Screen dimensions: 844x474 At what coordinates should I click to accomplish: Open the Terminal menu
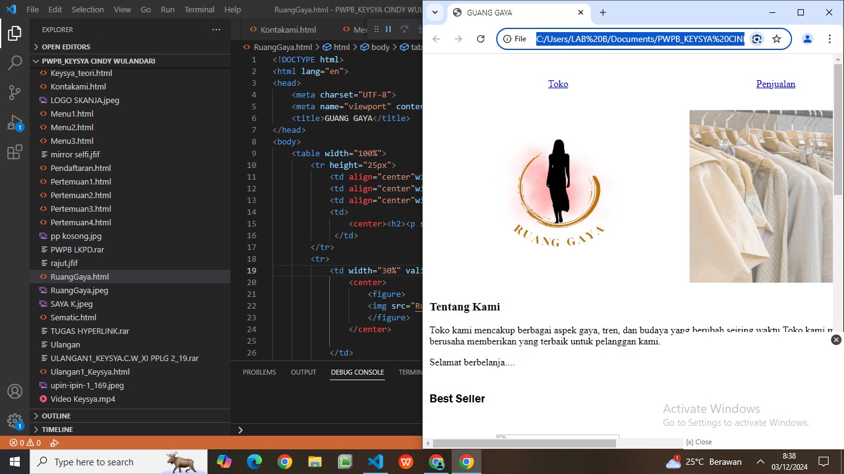pyautogui.click(x=199, y=10)
